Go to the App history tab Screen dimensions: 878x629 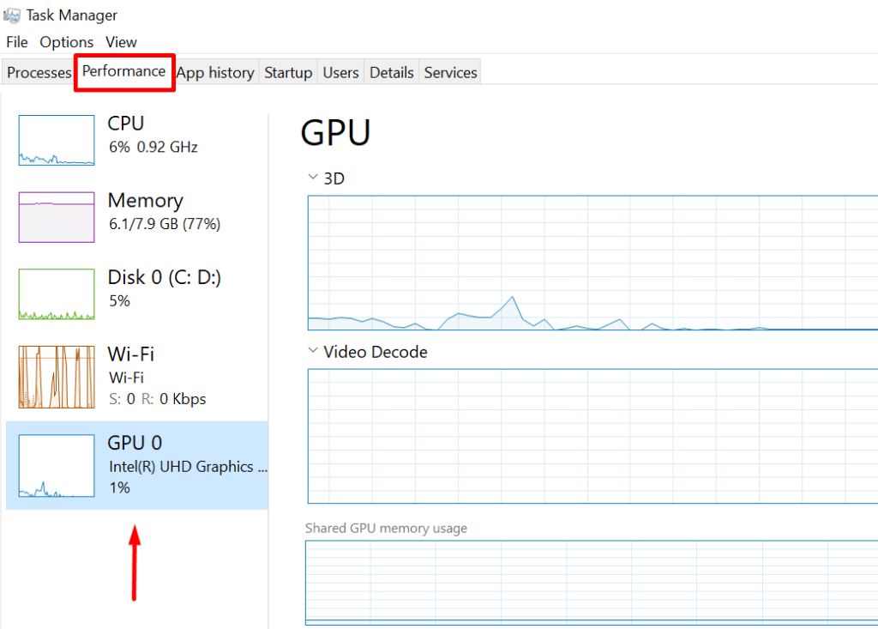click(215, 73)
